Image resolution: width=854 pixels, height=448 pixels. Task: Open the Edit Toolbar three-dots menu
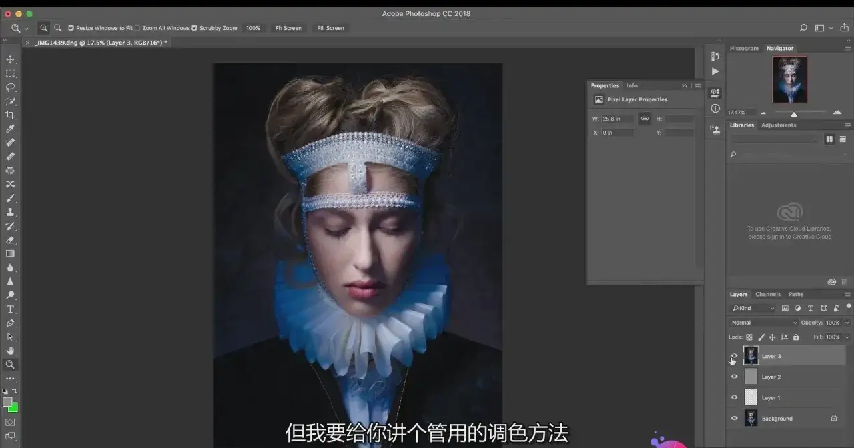(10, 379)
